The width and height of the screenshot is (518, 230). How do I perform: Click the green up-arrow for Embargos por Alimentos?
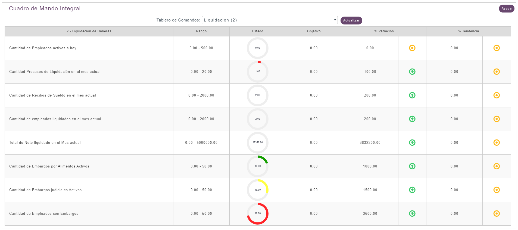[x=412, y=166]
